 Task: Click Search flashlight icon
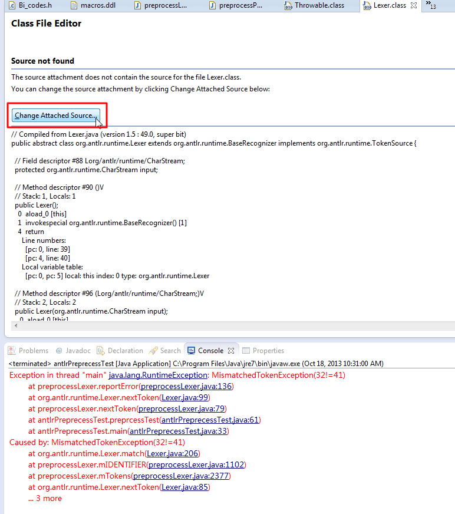153,351
